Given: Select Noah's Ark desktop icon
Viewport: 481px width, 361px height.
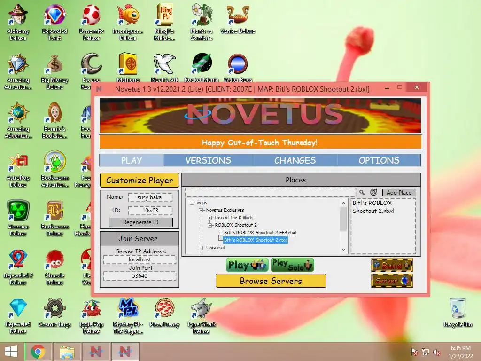Looking at the screenshot, I should (x=165, y=68).
